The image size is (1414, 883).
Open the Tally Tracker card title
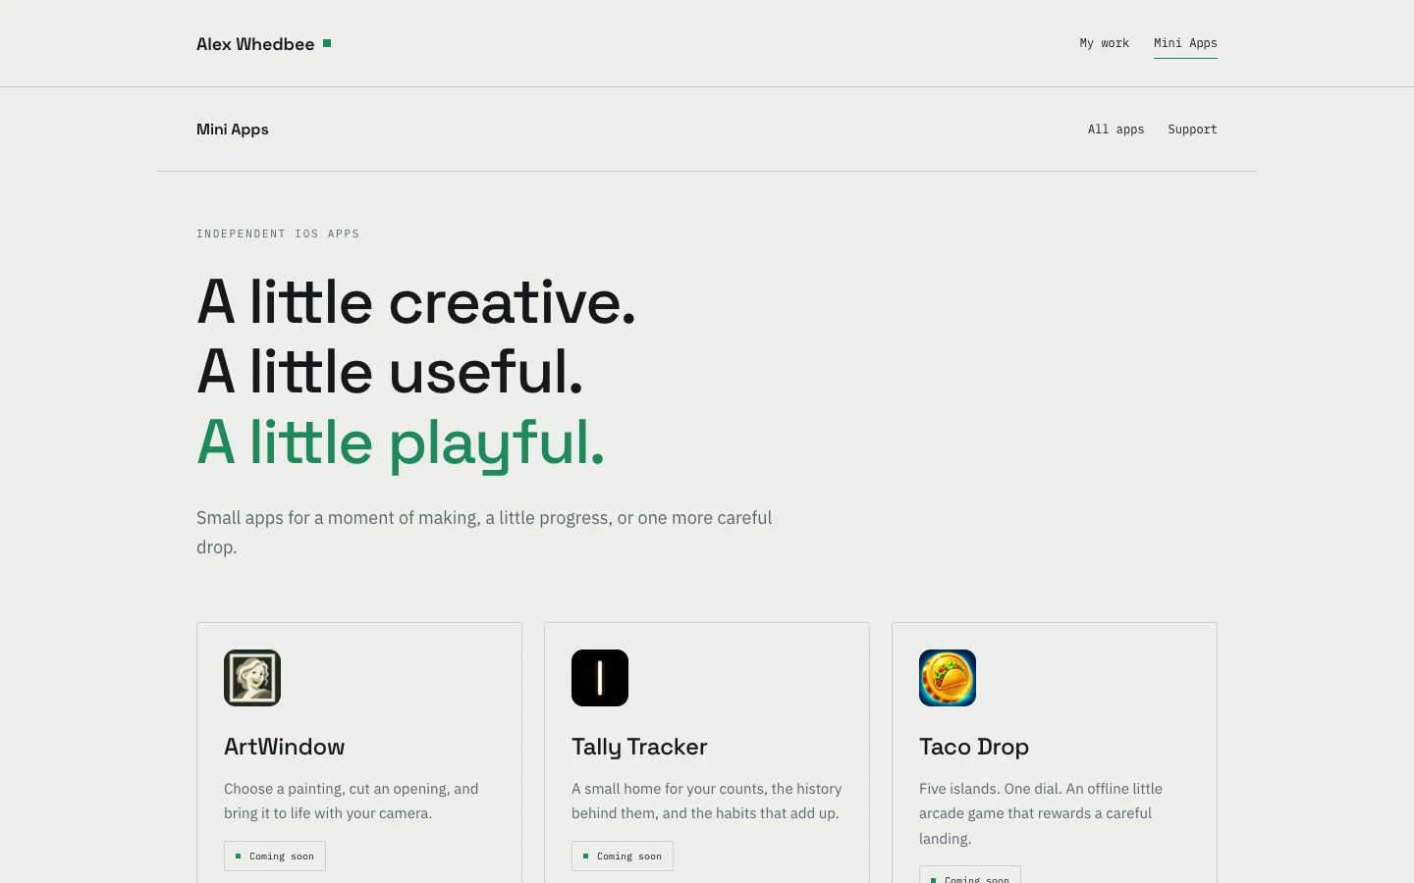click(x=639, y=747)
